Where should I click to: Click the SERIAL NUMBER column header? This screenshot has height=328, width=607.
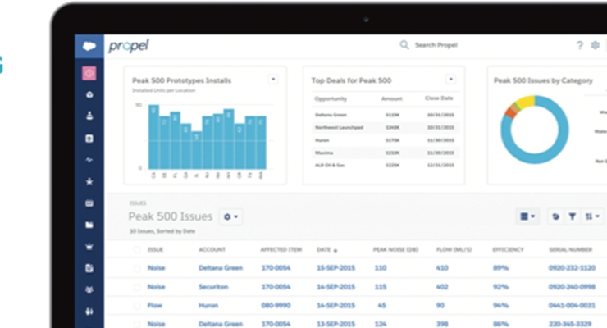click(570, 250)
